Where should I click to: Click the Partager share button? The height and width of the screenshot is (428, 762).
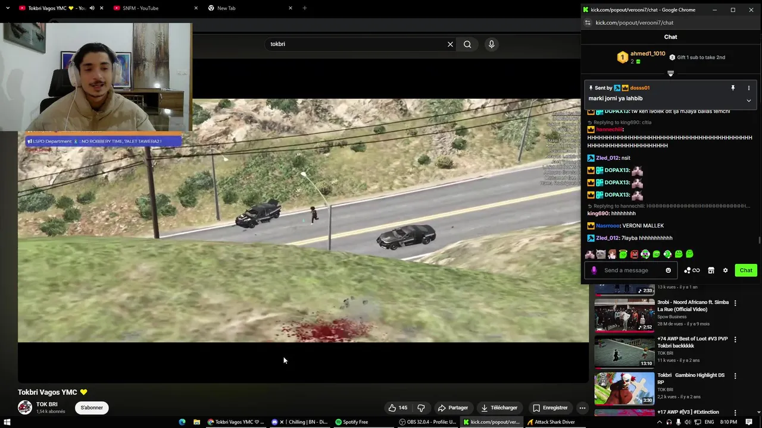tap(452, 408)
